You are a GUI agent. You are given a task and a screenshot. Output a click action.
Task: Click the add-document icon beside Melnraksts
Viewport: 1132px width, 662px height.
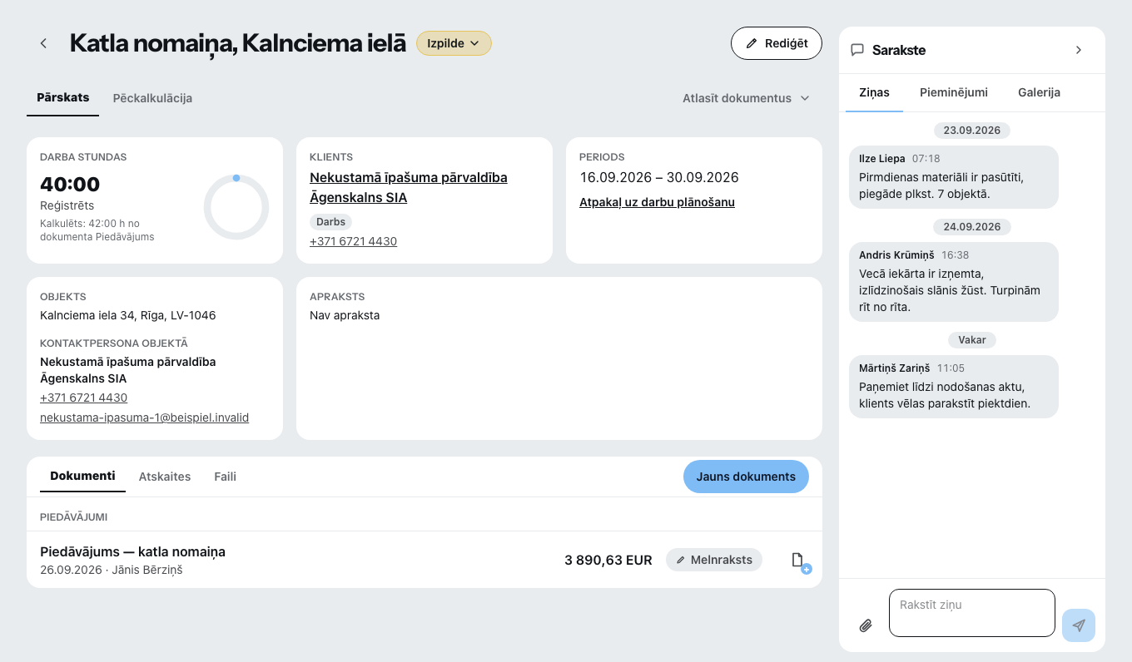click(x=800, y=562)
